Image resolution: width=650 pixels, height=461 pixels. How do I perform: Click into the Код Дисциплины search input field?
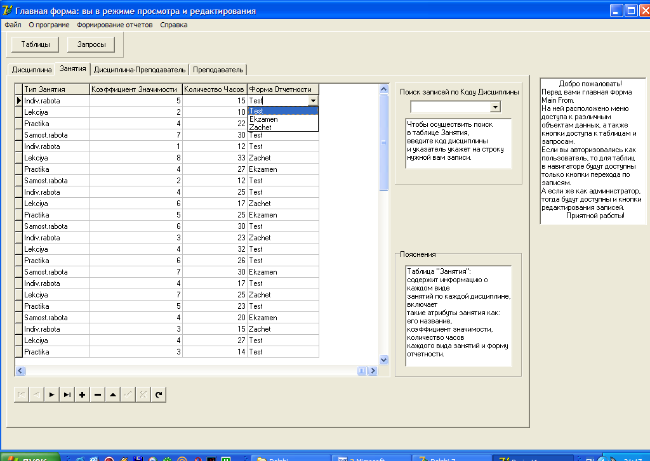(x=451, y=107)
